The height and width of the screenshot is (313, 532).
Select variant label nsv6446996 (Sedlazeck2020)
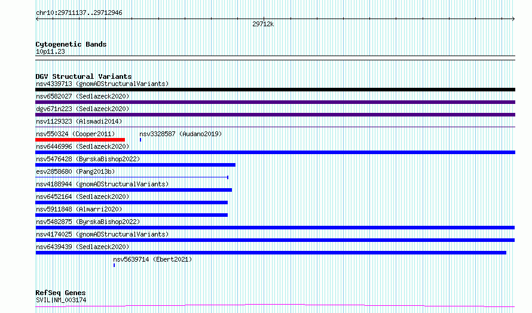point(82,146)
